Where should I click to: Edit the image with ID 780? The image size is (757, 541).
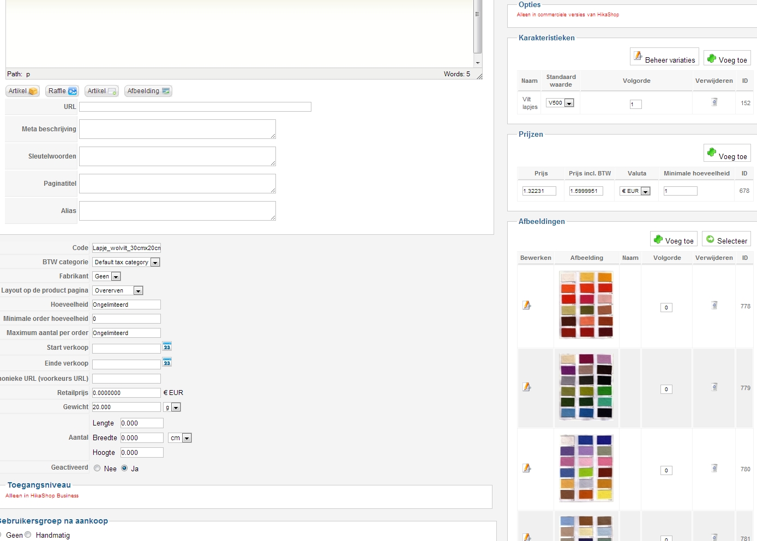coord(527,469)
